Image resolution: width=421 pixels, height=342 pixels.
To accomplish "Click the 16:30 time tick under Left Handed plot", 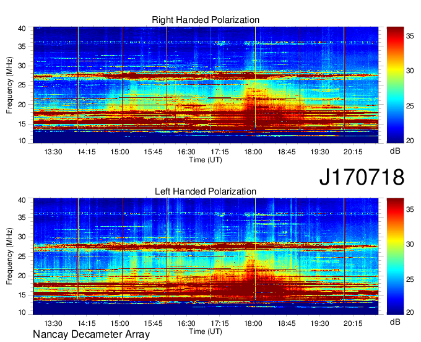I will click(x=186, y=323).
